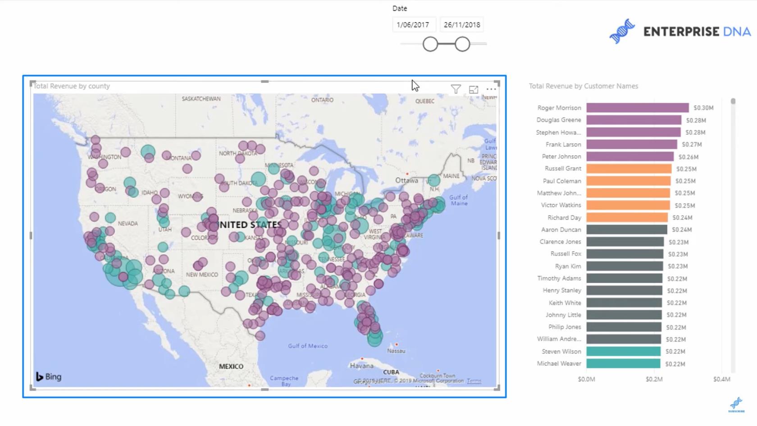
Task: Select the Michael Weaver teal bar
Action: (624, 363)
